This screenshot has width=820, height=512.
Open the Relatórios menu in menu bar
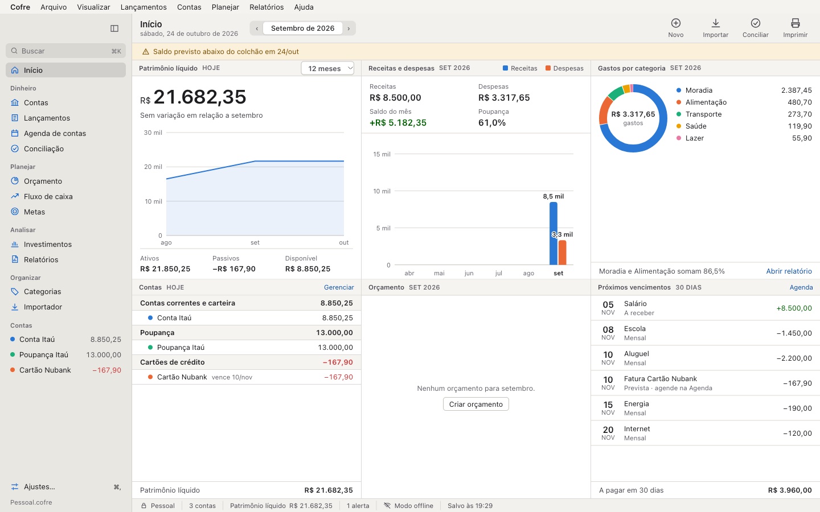click(266, 7)
